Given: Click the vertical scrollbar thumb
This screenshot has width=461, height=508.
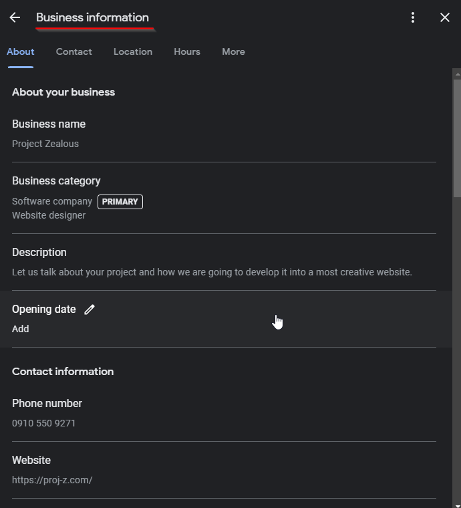Looking at the screenshot, I should [x=457, y=134].
